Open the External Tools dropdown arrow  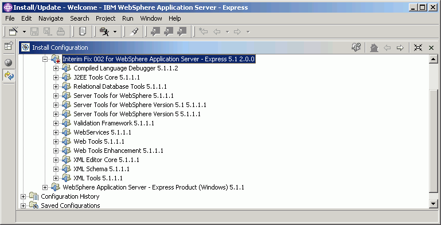pyautogui.click(x=115, y=31)
